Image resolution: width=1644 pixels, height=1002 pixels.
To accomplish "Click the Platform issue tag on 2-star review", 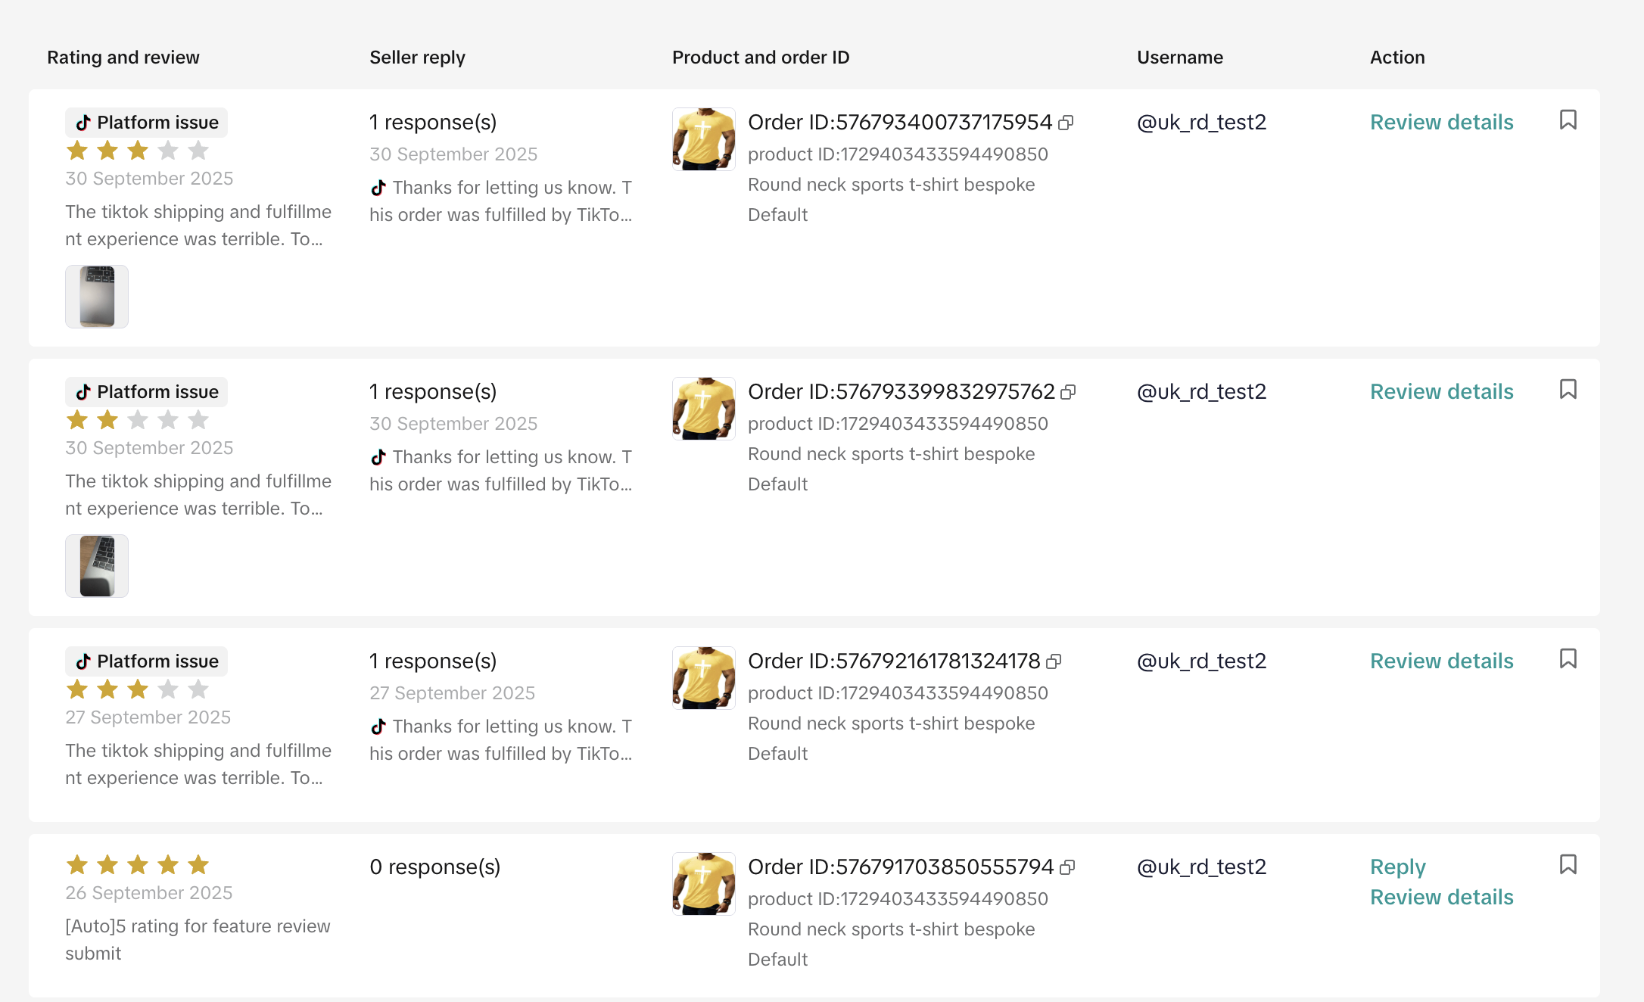I will (x=147, y=392).
